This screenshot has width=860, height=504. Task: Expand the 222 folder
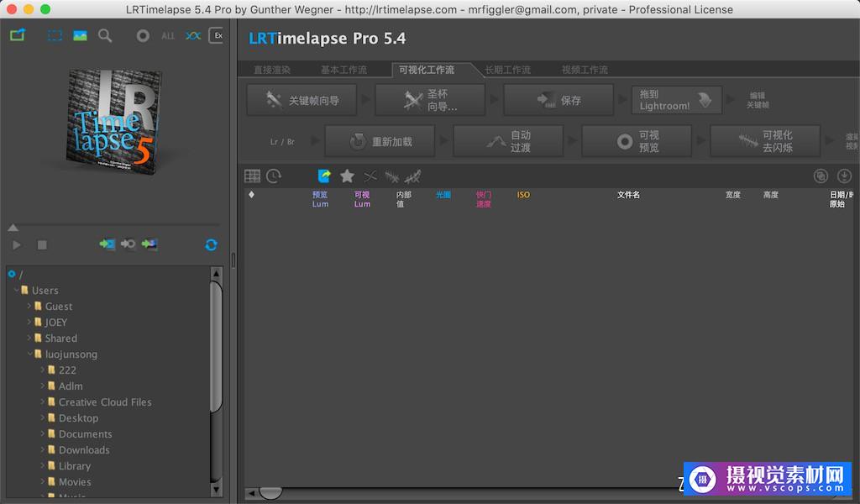[42, 370]
